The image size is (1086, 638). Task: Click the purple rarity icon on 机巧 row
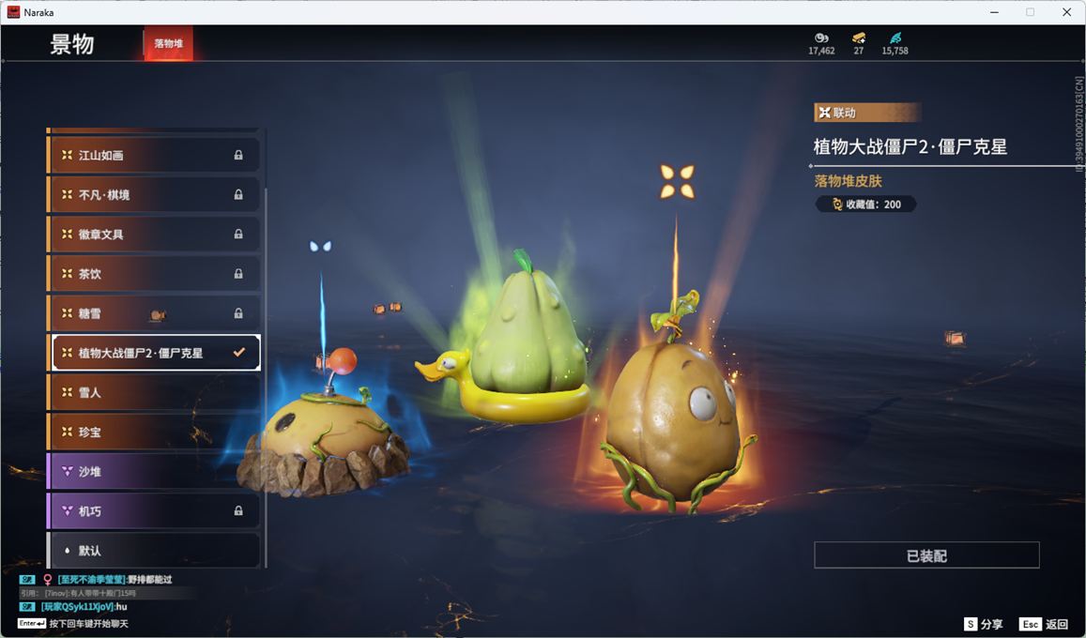67,510
